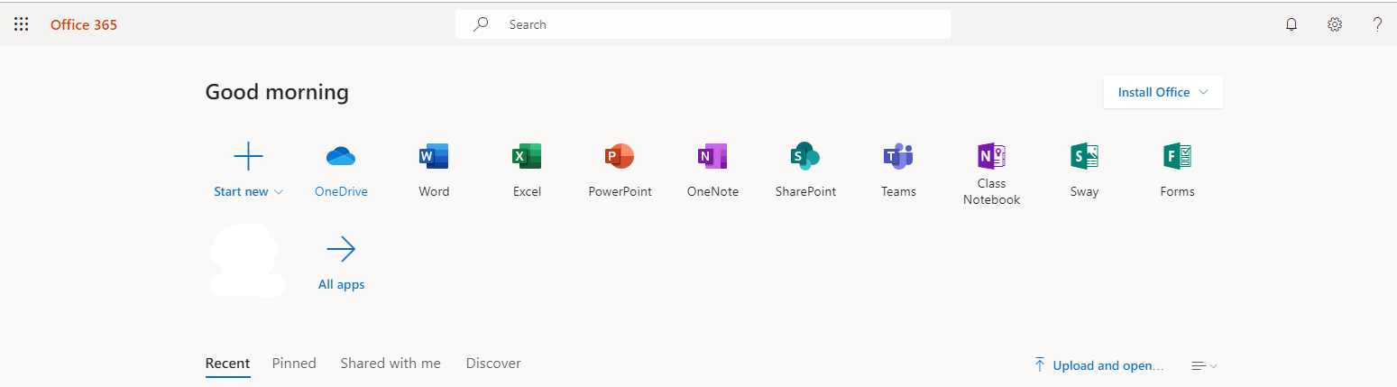The height and width of the screenshot is (387, 1397).
Task: Click the magnifier search icon
Action: tap(482, 24)
